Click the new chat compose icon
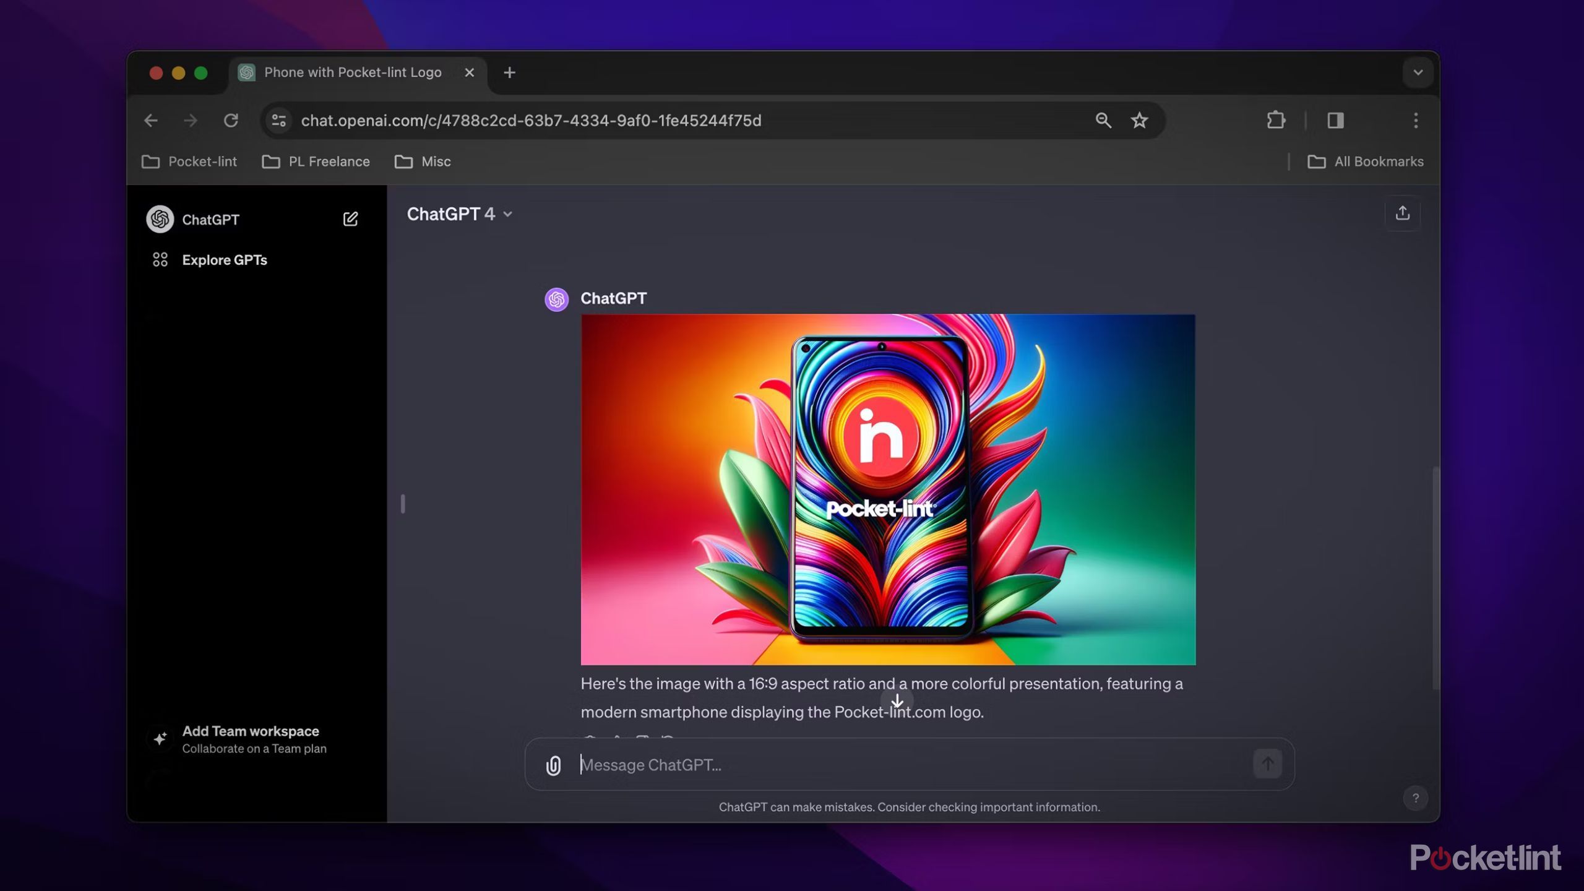Image resolution: width=1584 pixels, height=891 pixels. [x=350, y=219]
